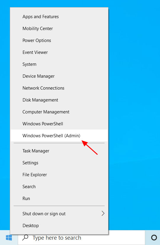Open Apps and Features
Screen dimensions: 160x245
[x=59, y=17]
